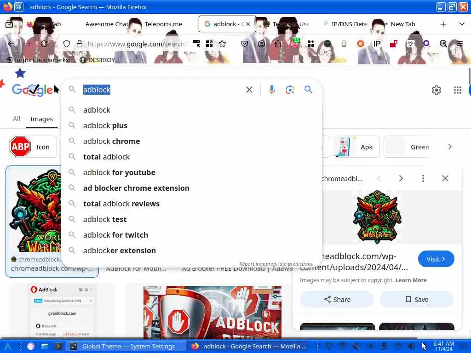The image size is (471, 353).
Task: Click Report inappropriate predictions link
Action: tap(276, 263)
